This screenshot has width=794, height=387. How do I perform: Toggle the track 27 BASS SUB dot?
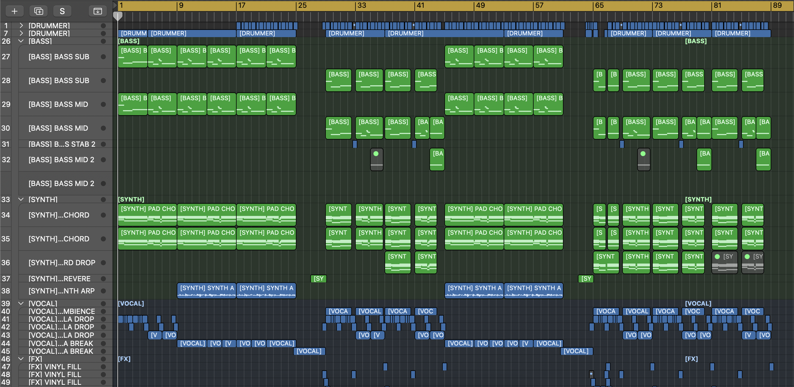[x=103, y=57]
